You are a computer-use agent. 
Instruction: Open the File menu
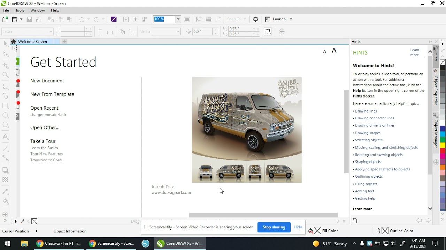[6, 10]
